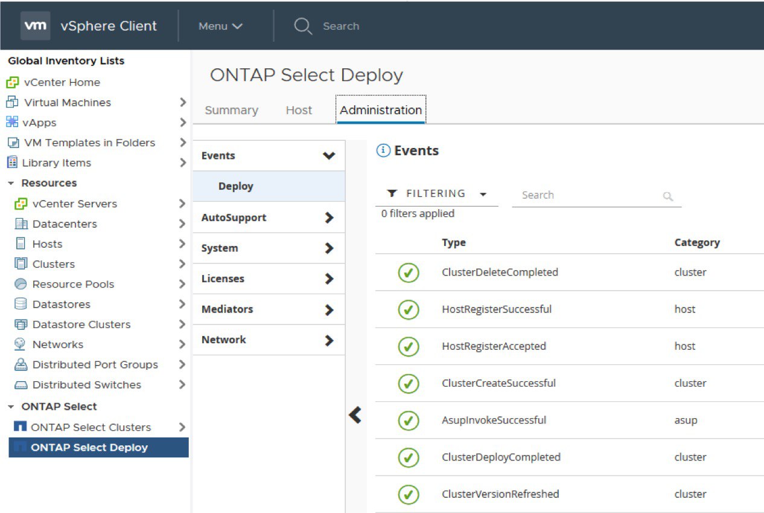Collapse the side panel with left arrow
The image size is (764, 513).
coord(355,415)
